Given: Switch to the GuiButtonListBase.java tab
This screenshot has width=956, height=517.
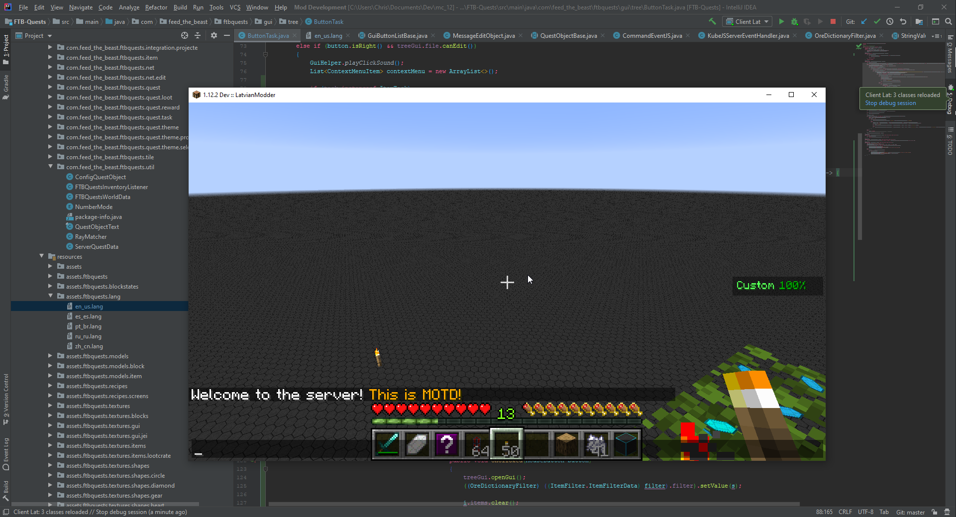Looking at the screenshot, I should coord(397,35).
